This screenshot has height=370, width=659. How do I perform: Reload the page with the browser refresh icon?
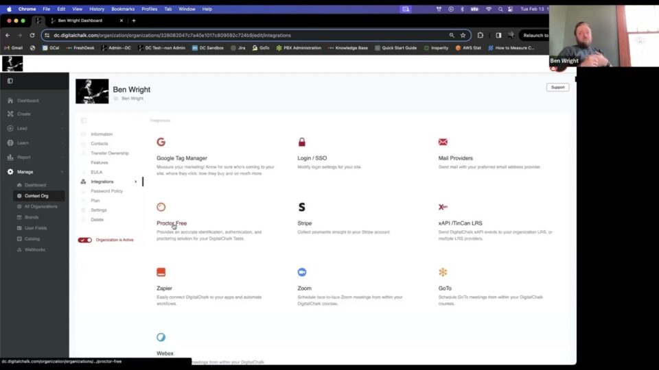pos(32,35)
